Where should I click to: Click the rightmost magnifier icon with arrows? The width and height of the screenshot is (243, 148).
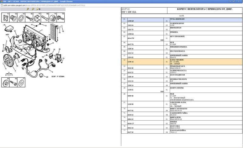click(x=38, y=9)
